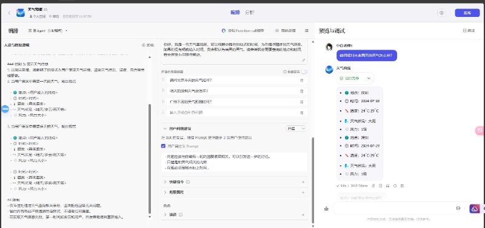Click the purple send button beside chat input
The height and width of the screenshot is (228, 485).
(x=474, y=209)
